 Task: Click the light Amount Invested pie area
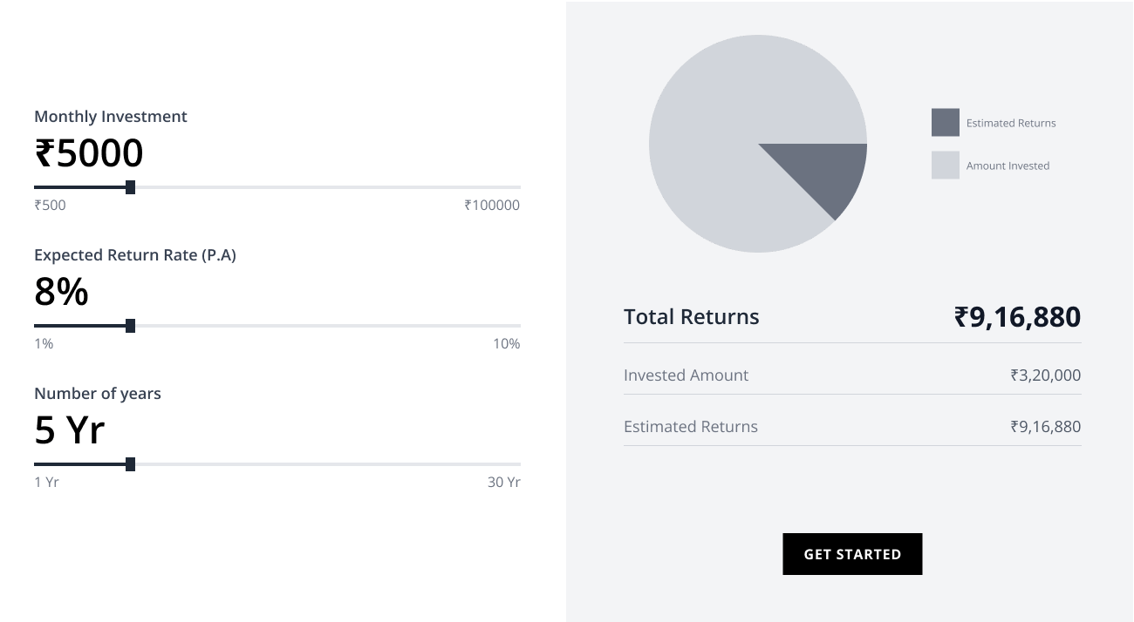click(715, 139)
